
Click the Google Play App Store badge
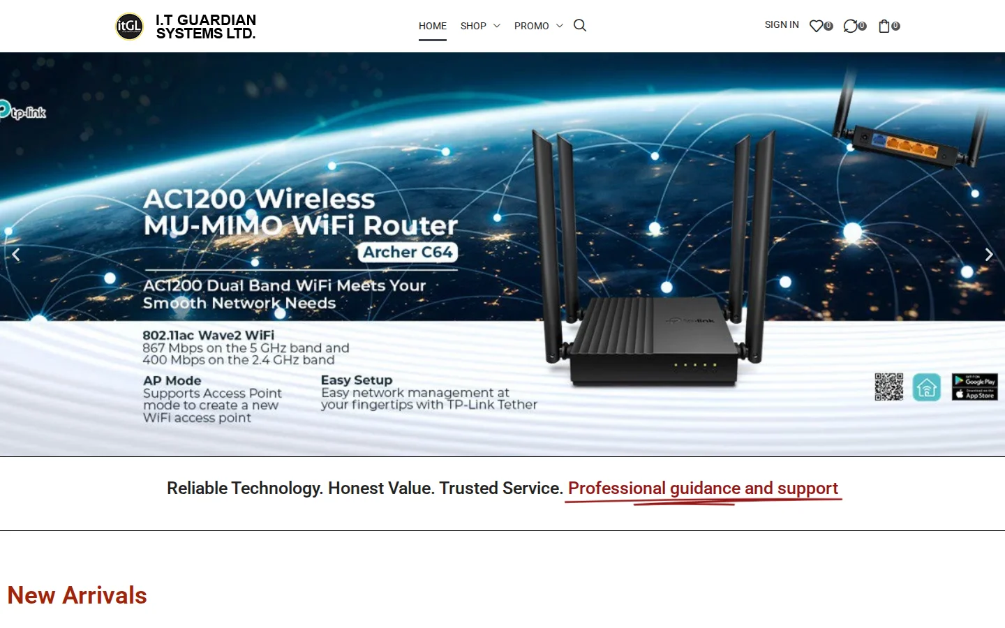[x=975, y=387]
